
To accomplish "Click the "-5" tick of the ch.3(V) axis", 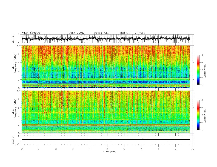I will [x=18, y=144].
